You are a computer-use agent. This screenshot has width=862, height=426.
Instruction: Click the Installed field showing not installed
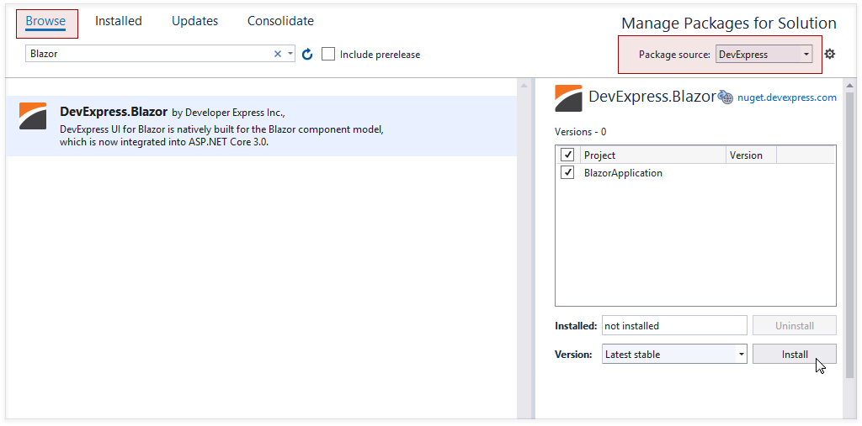674,325
